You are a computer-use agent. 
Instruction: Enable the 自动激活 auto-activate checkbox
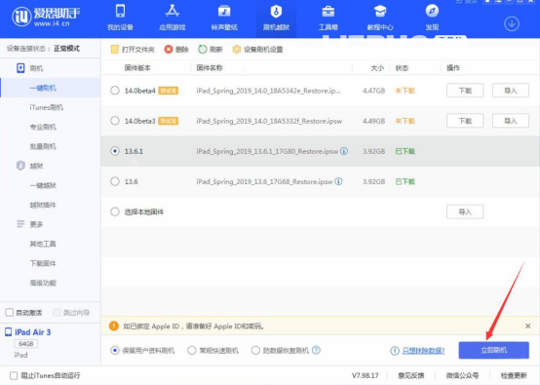(10, 312)
